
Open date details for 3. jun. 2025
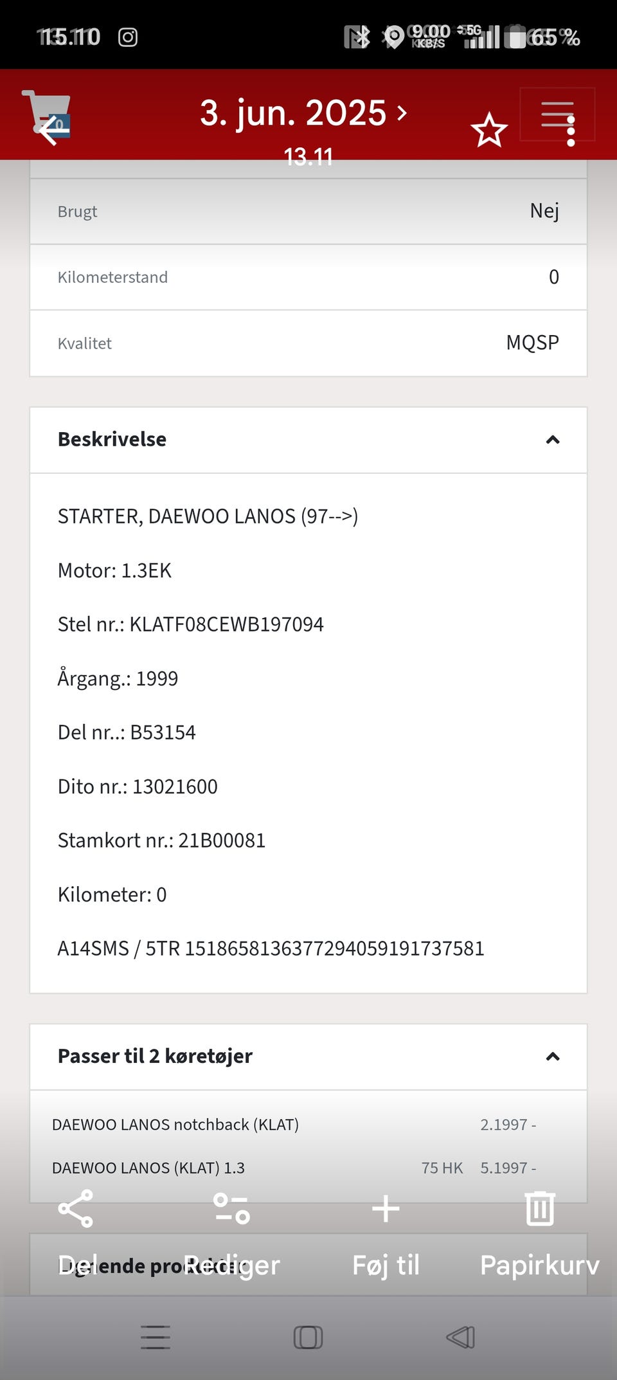click(x=303, y=114)
